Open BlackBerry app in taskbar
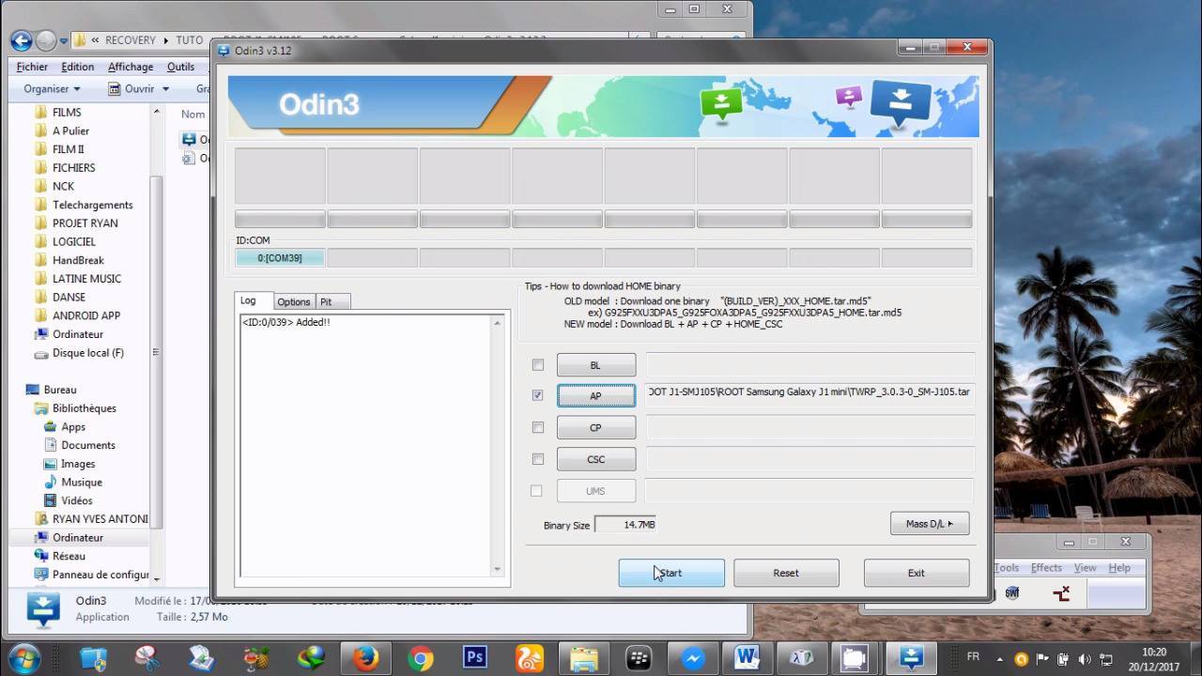This screenshot has width=1202, height=676. (x=639, y=657)
